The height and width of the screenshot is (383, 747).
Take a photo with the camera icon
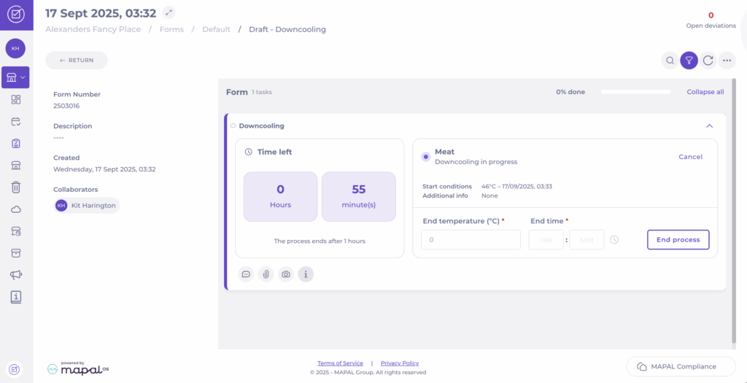pos(286,274)
